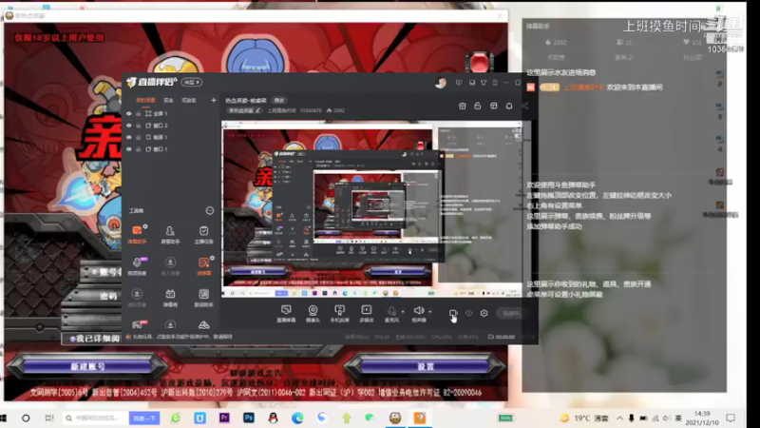Select the 截屏 1 source row
760x428 pixels.
(x=170, y=137)
